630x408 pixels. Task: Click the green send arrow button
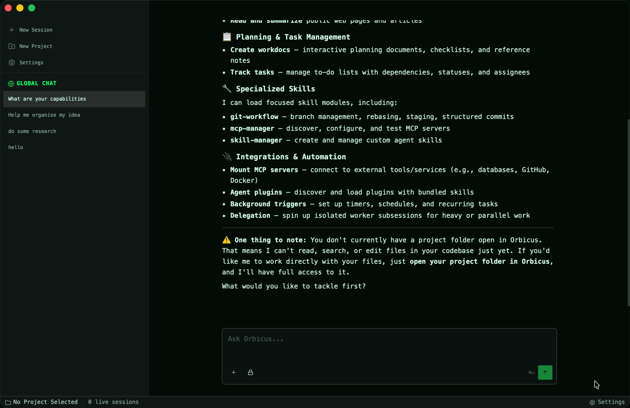(x=545, y=372)
